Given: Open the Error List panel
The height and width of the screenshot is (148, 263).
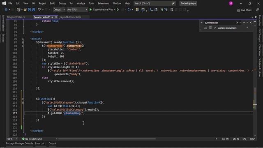Looking at the screenshot, I should [41, 143].
